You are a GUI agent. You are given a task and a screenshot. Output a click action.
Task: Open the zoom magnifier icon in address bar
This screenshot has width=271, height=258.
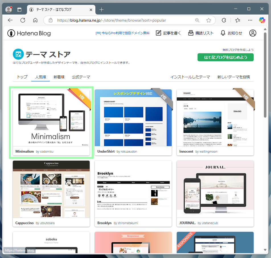197,20
